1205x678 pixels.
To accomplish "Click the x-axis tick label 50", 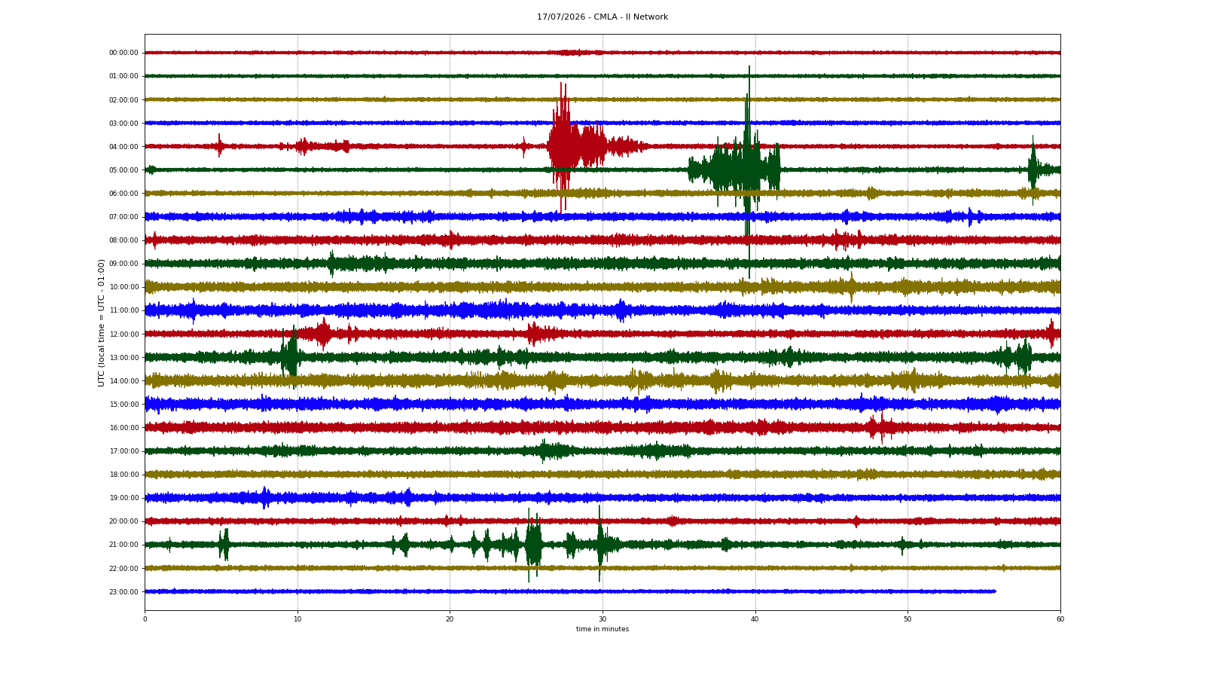I will [x=908, y=619].
